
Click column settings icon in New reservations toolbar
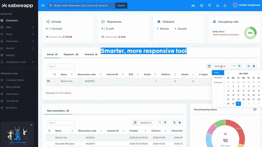pos(165,123)
